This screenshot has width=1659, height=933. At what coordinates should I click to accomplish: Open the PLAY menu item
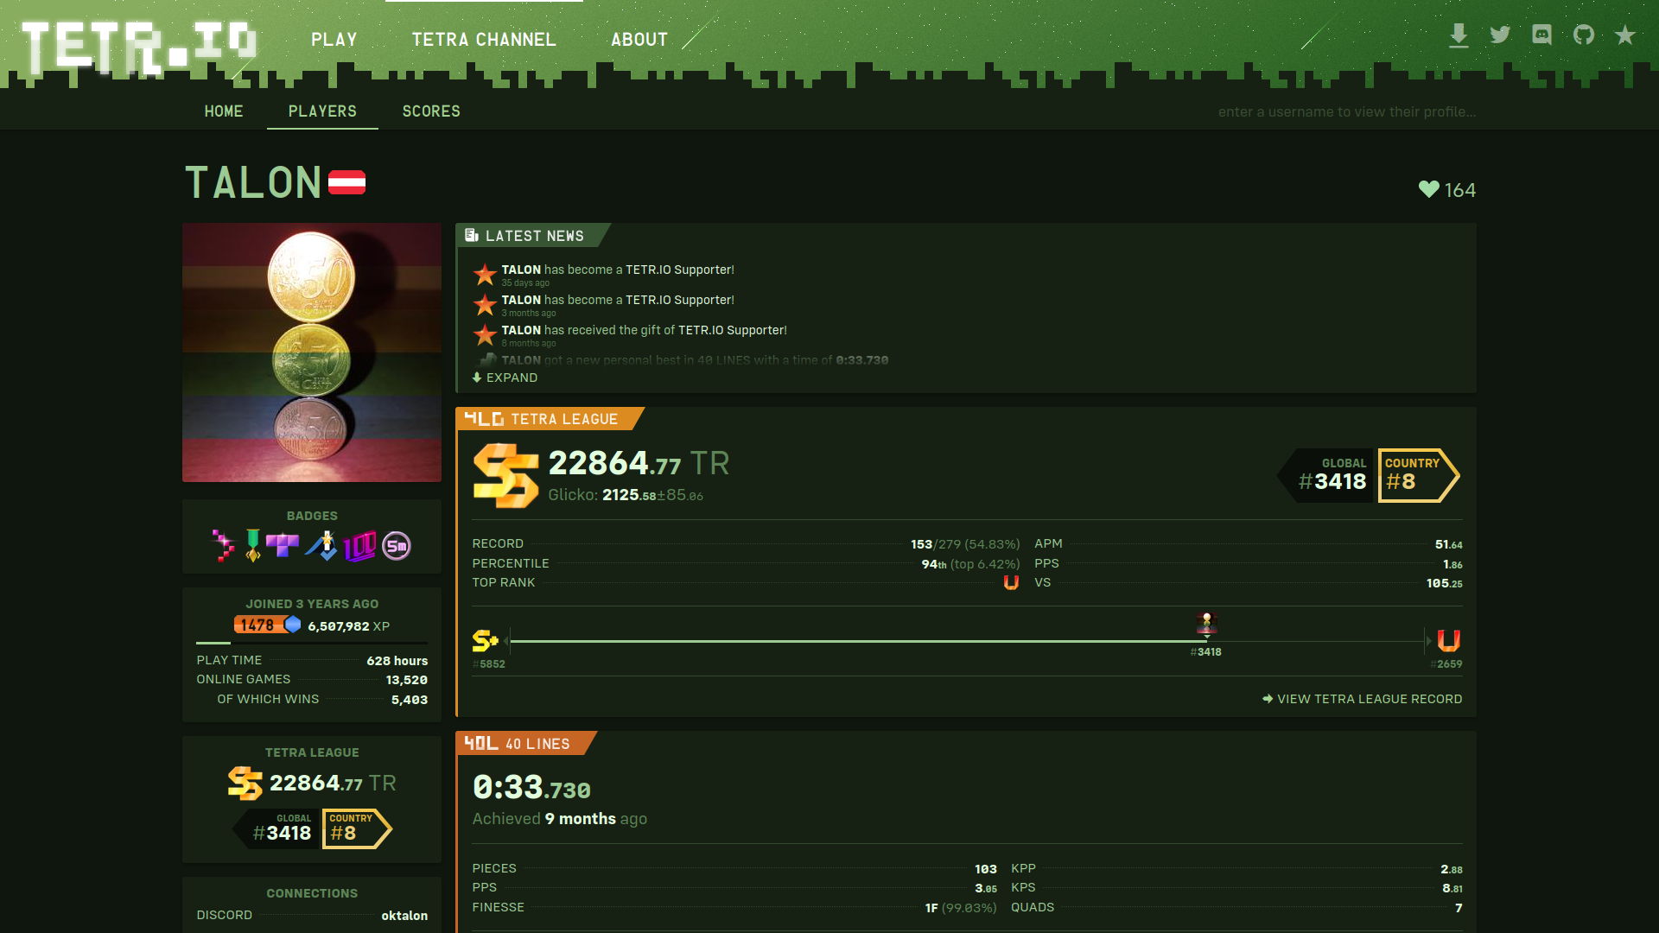(x=334, y=40)
